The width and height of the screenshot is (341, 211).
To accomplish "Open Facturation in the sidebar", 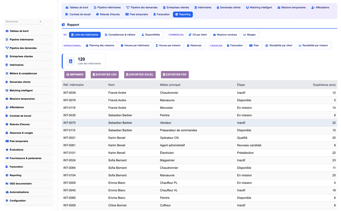I will (x=28, y=167).
